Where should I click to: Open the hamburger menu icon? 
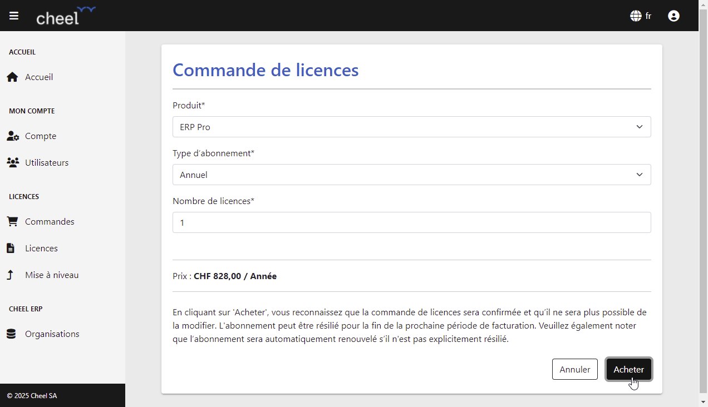point(14,16)
